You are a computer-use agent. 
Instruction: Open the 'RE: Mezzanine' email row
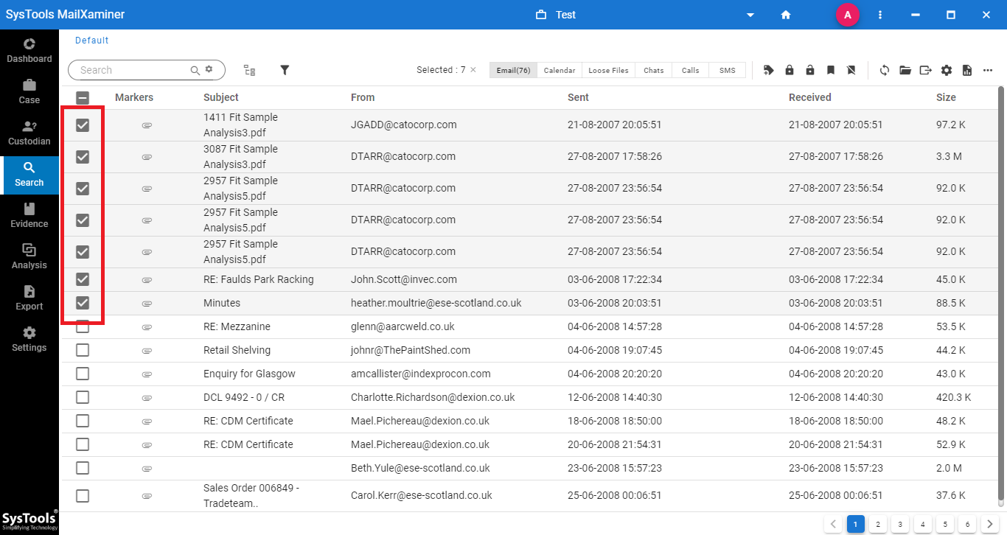(x=529, y=326)
